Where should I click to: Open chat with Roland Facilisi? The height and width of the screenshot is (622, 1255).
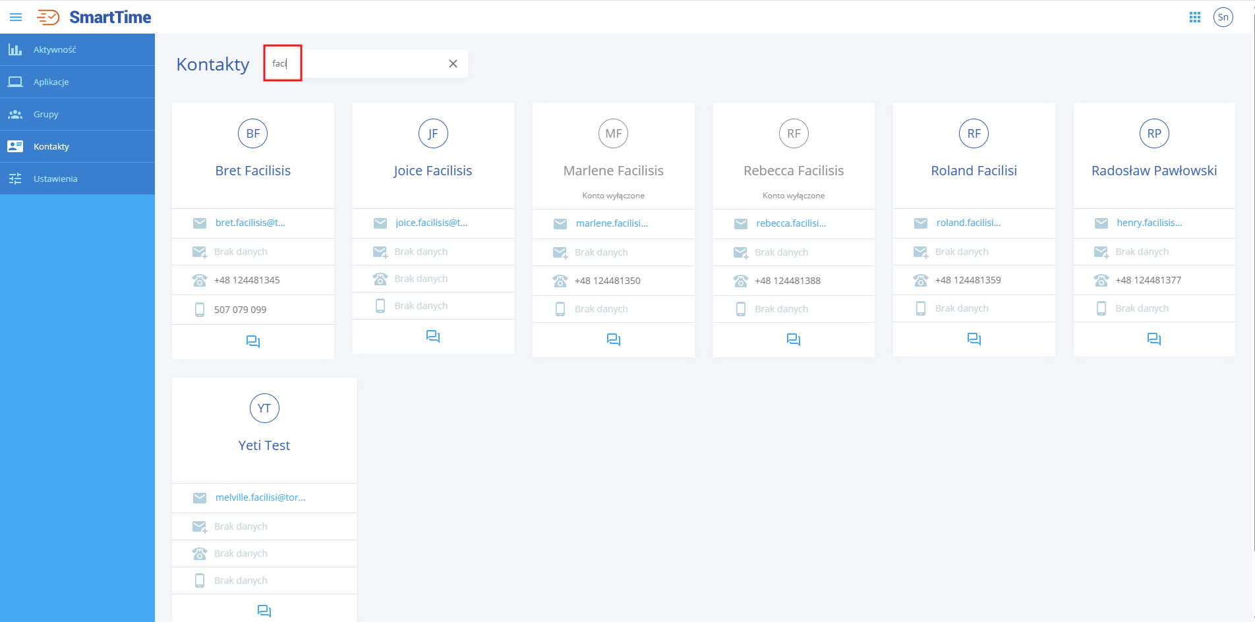[x=974, y=339]
